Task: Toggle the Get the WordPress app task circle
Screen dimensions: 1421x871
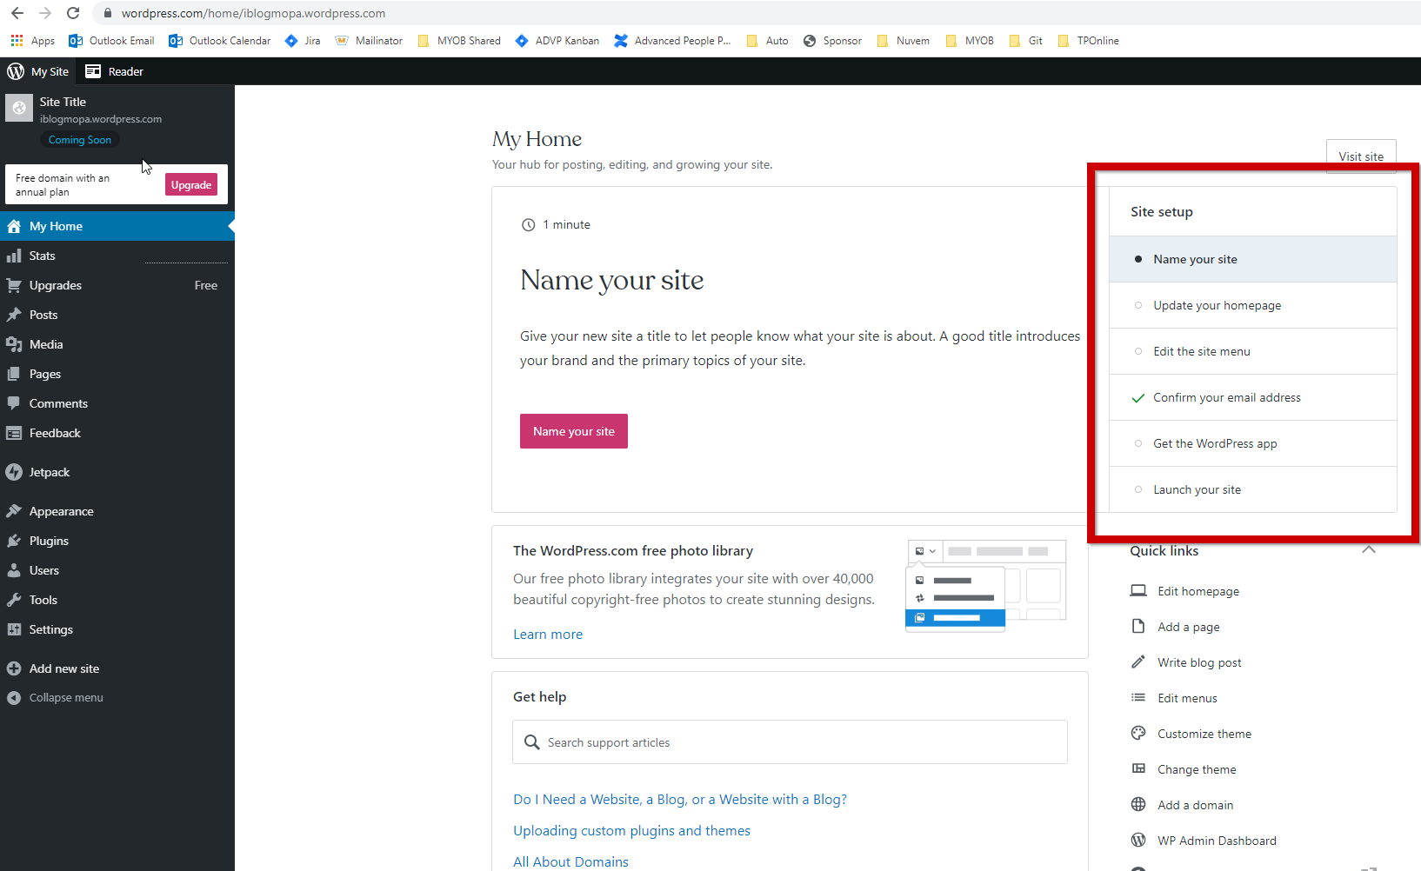Action: click(x=1138, y=443)
